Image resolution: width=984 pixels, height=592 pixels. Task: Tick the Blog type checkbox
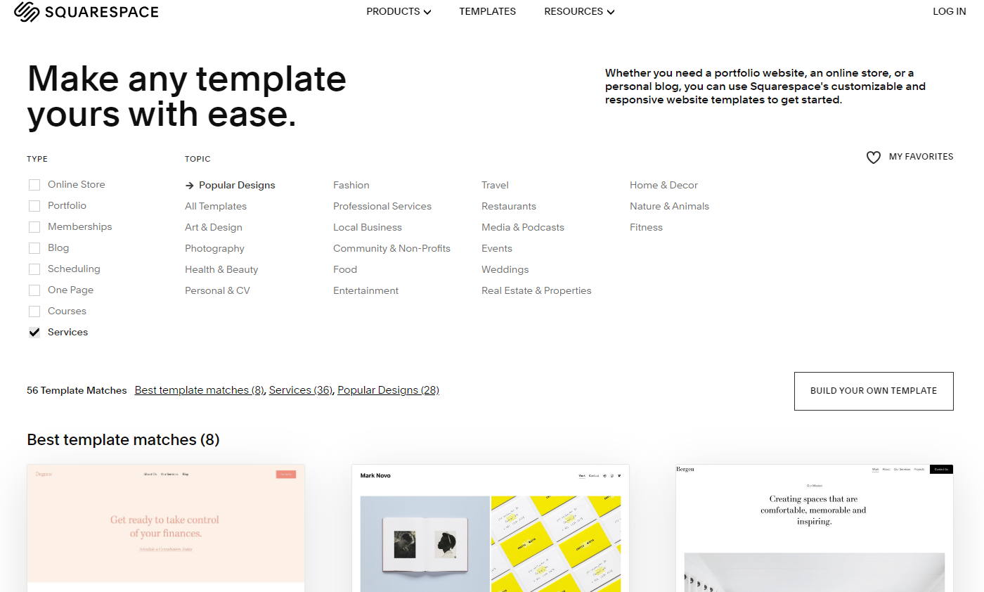34,248
